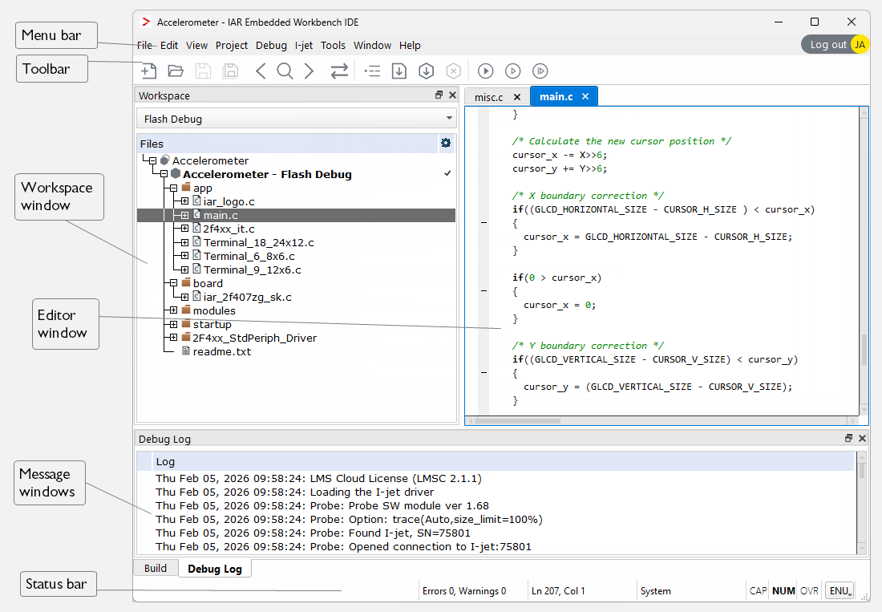Image resolution: width=882 pixels, height=612 pixels.
Task: Switch to the Build tab
Action: pyautogui.click(x=156, y=568)
